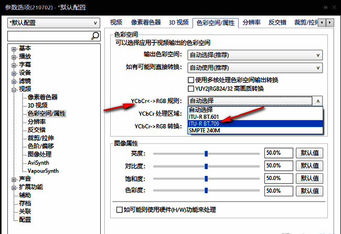This screenshot has width=341, height=234.
Task: Expand the 声音 tree node
Action: click(14, 179)
